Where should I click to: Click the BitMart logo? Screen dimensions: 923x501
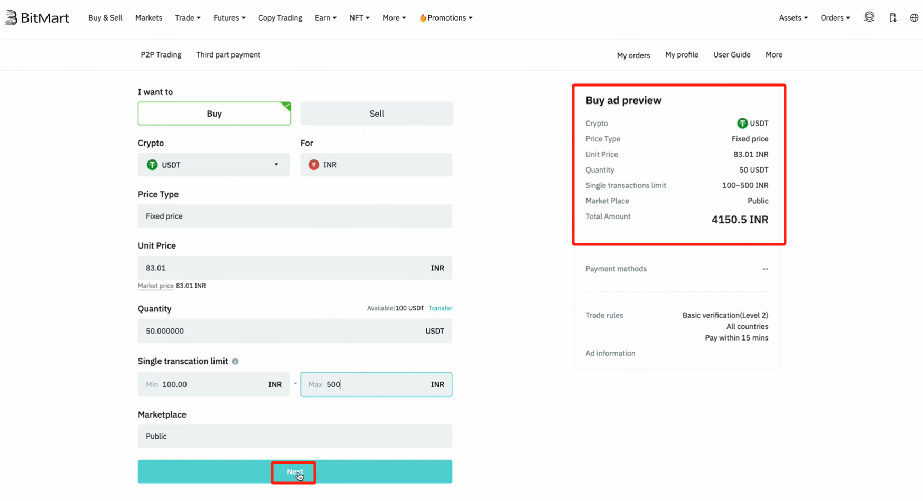(x=37, y=17)
